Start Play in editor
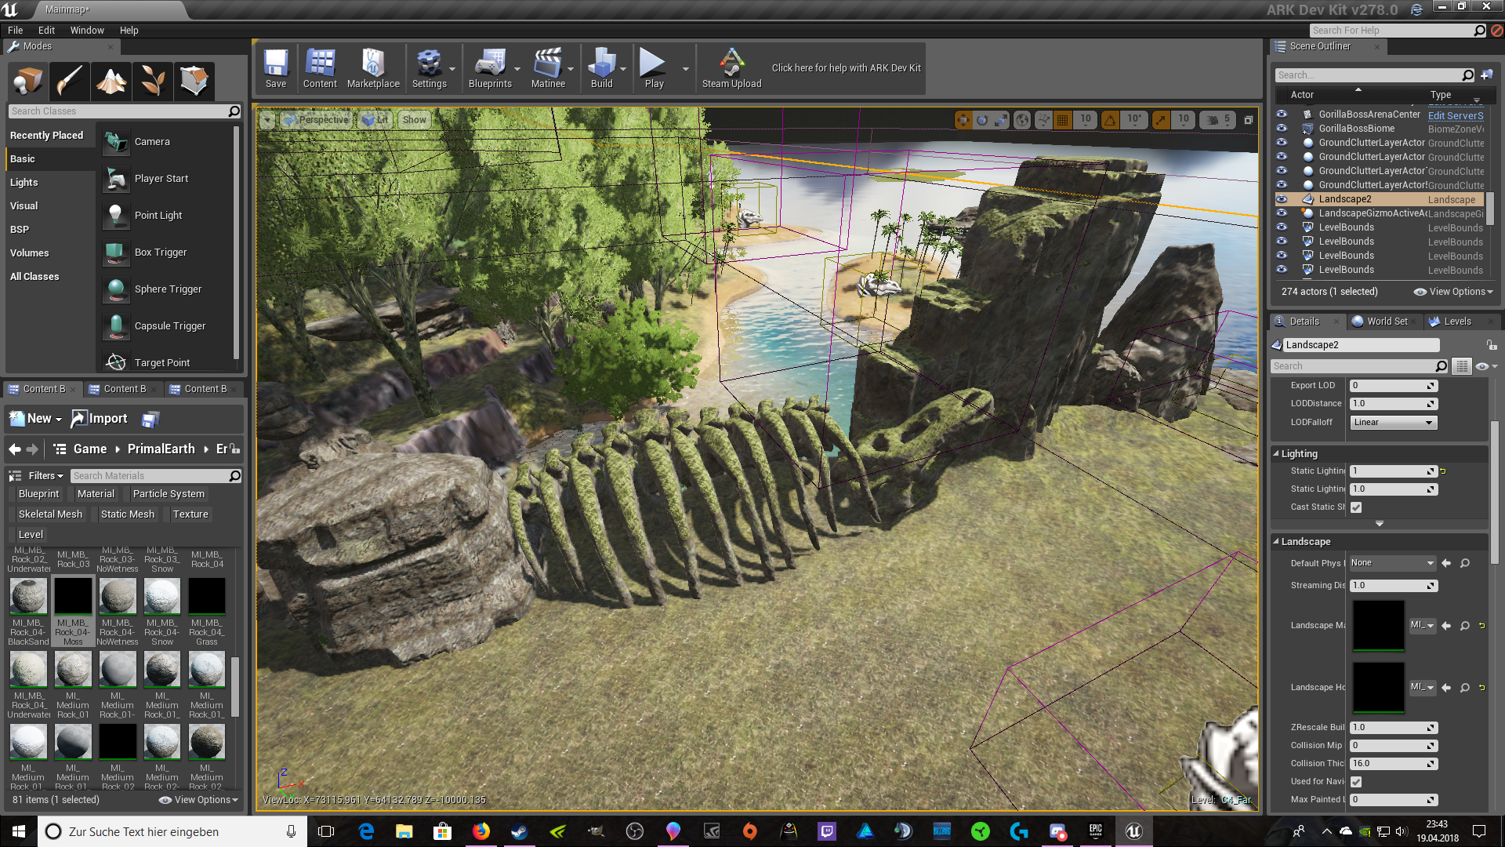 pyautogui.click(x=654, y=69)
